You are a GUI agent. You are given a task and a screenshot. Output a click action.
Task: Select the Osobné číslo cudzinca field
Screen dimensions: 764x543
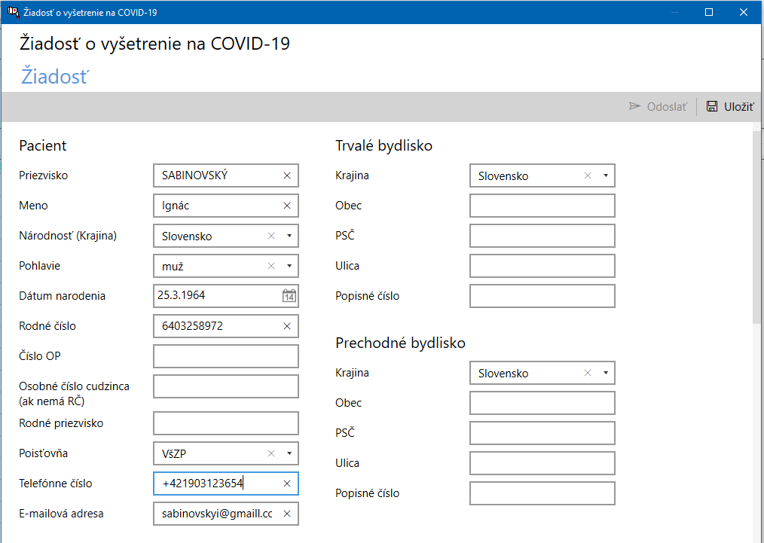[x=226, y=386]
